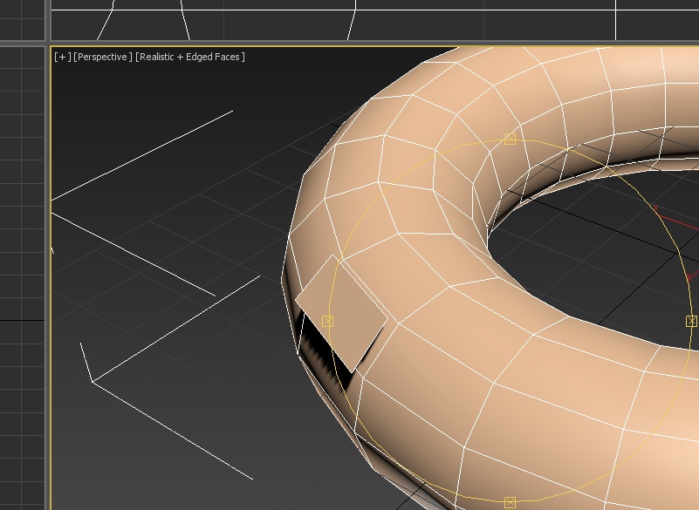Open the Perspective viewport label menu
Image resolution: width=699 pixels, height=510 pixels.
103,57
